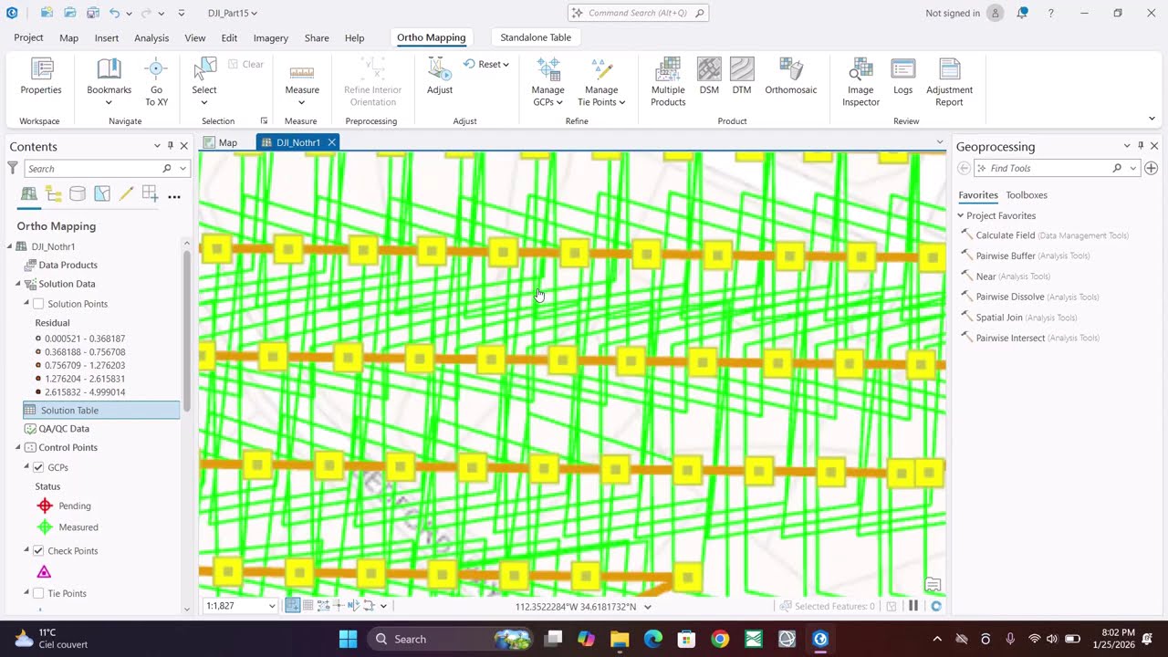Open the project name DJI_Part15 dropdown
The width and height of the screenshot is (1168, 657).
click(233, 13)
